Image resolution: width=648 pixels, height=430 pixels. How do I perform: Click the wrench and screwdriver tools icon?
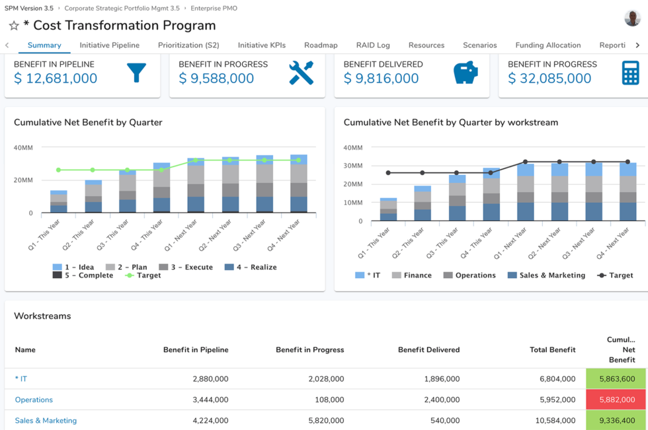click(x=301, y=73)
